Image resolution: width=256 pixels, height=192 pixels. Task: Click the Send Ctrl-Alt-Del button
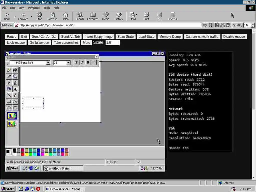[x=44, y=37]
